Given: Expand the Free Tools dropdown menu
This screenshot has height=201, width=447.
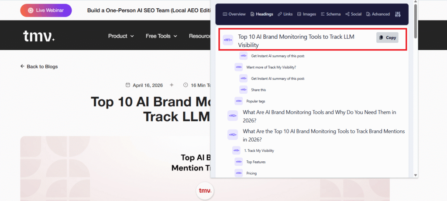Looking at the screenshot, I should pos(162,36).
